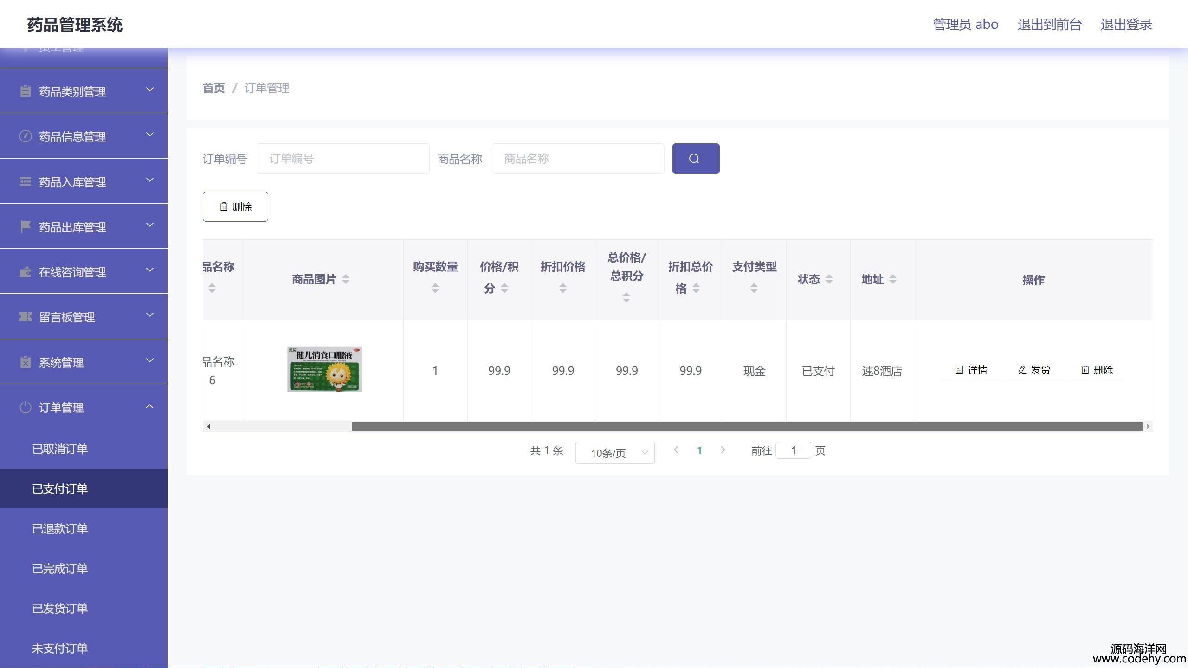Click the power icon beside 订单管理

(26, 407)
